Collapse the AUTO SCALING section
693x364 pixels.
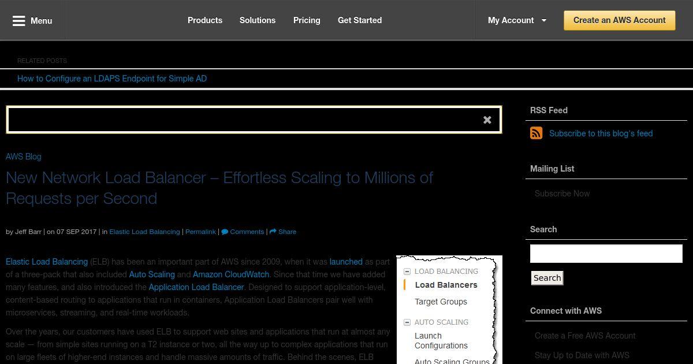407,322
